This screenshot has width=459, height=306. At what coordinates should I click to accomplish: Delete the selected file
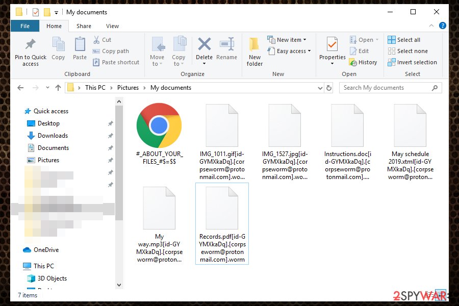[x=205, y=51]
